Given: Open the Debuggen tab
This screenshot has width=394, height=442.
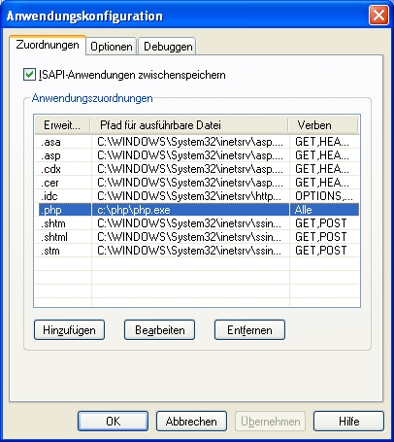Looking at the screenshot, I should pos(168,47).
